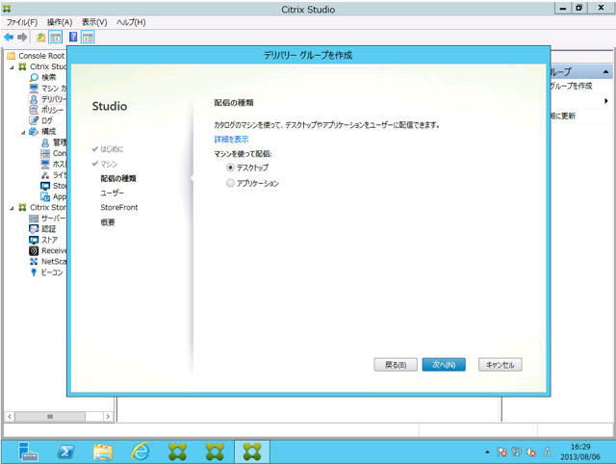Screen dimensions: 616x464
Task: Select the デスクトップ radio button
Action: click(230, 168)
